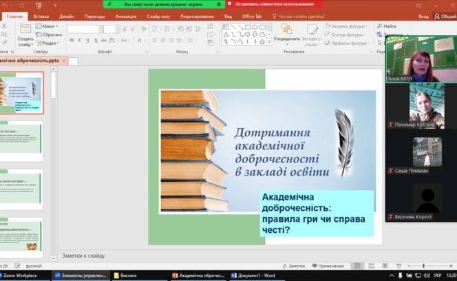Click the Reset (Сбросить) slide icon
This screenshot has width=457, height=281.
pyautogui.click(x=48, y=34)
